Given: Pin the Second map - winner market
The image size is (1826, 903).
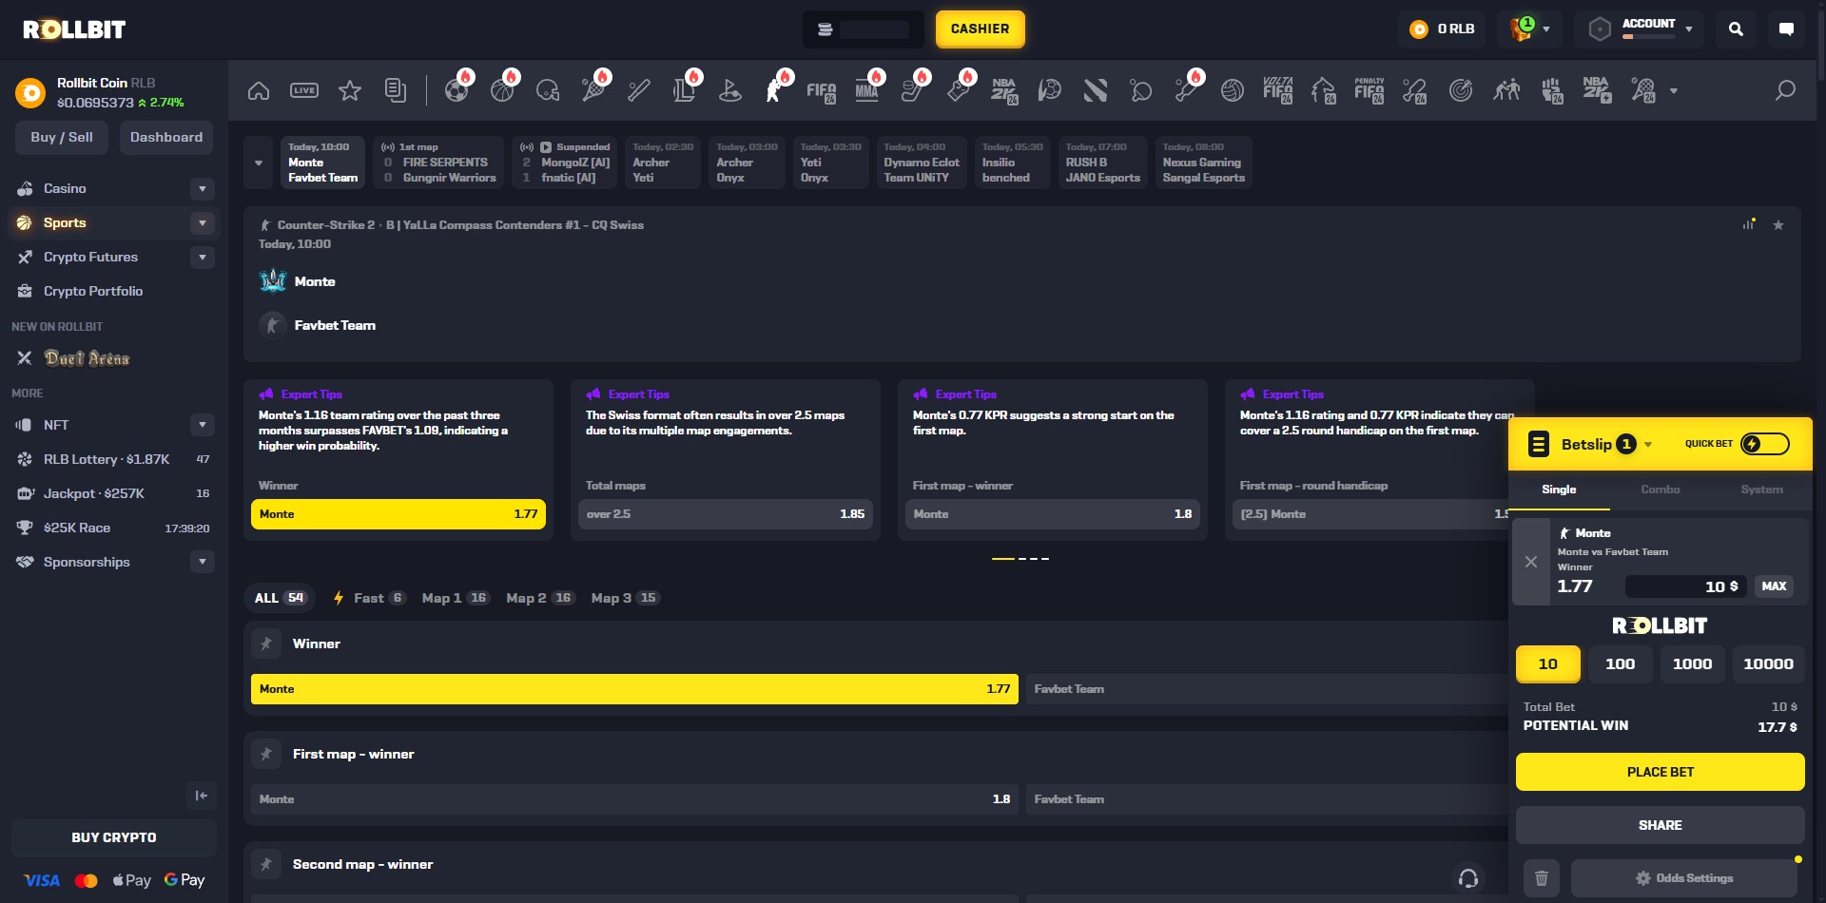Looking at the screenshot, I should click(x=266, y=864).
